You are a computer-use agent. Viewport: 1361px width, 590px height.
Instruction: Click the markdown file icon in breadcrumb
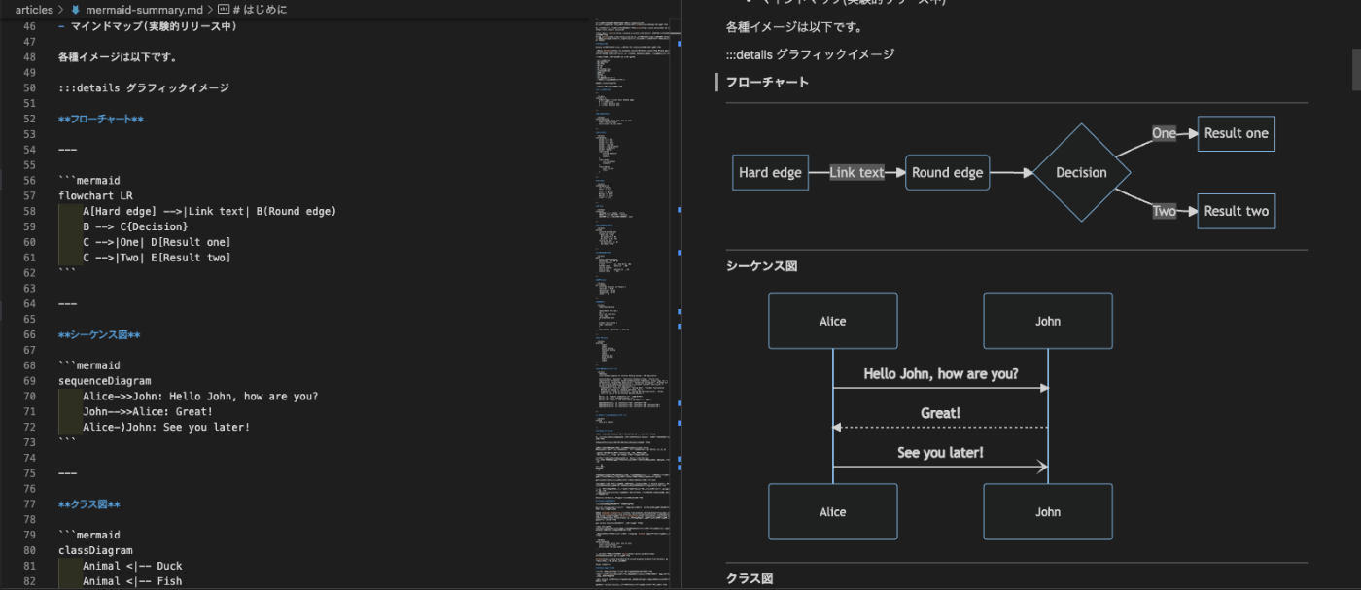pyautogui.click(x=76, y=9)
